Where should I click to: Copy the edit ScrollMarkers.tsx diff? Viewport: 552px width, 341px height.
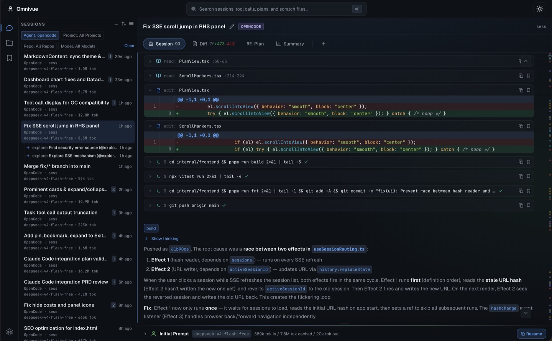point(521,126)
